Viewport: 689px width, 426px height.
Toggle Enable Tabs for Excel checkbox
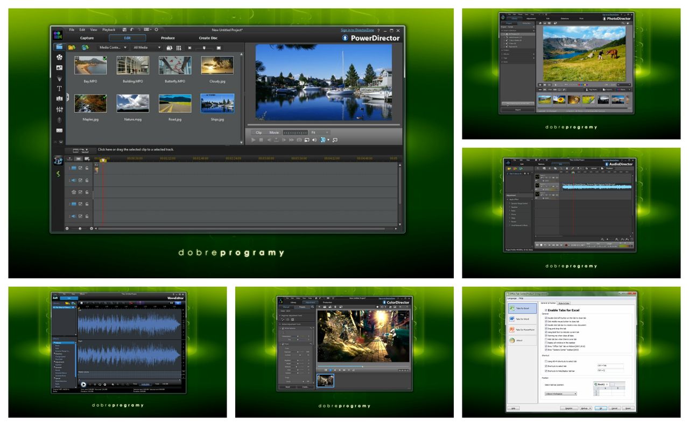pos(546,310)
